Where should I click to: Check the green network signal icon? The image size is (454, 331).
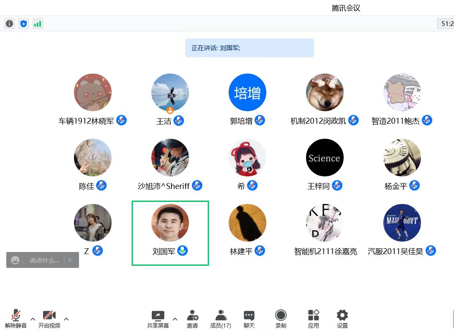[38, 24]
